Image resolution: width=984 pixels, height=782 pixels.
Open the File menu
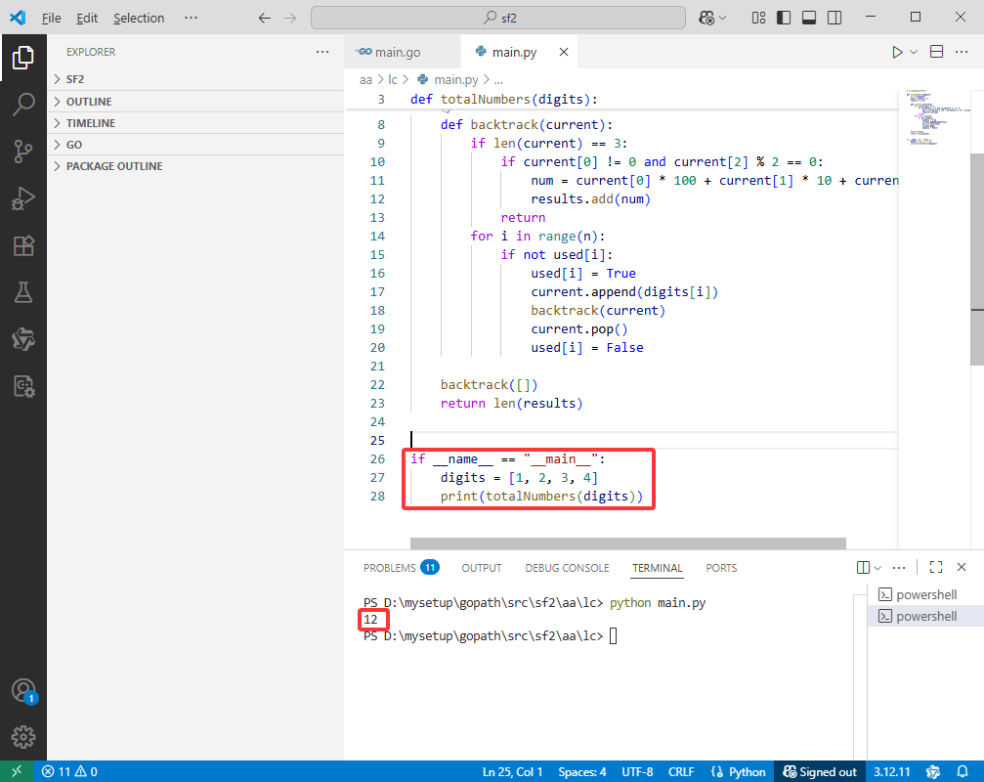point(52,19)
